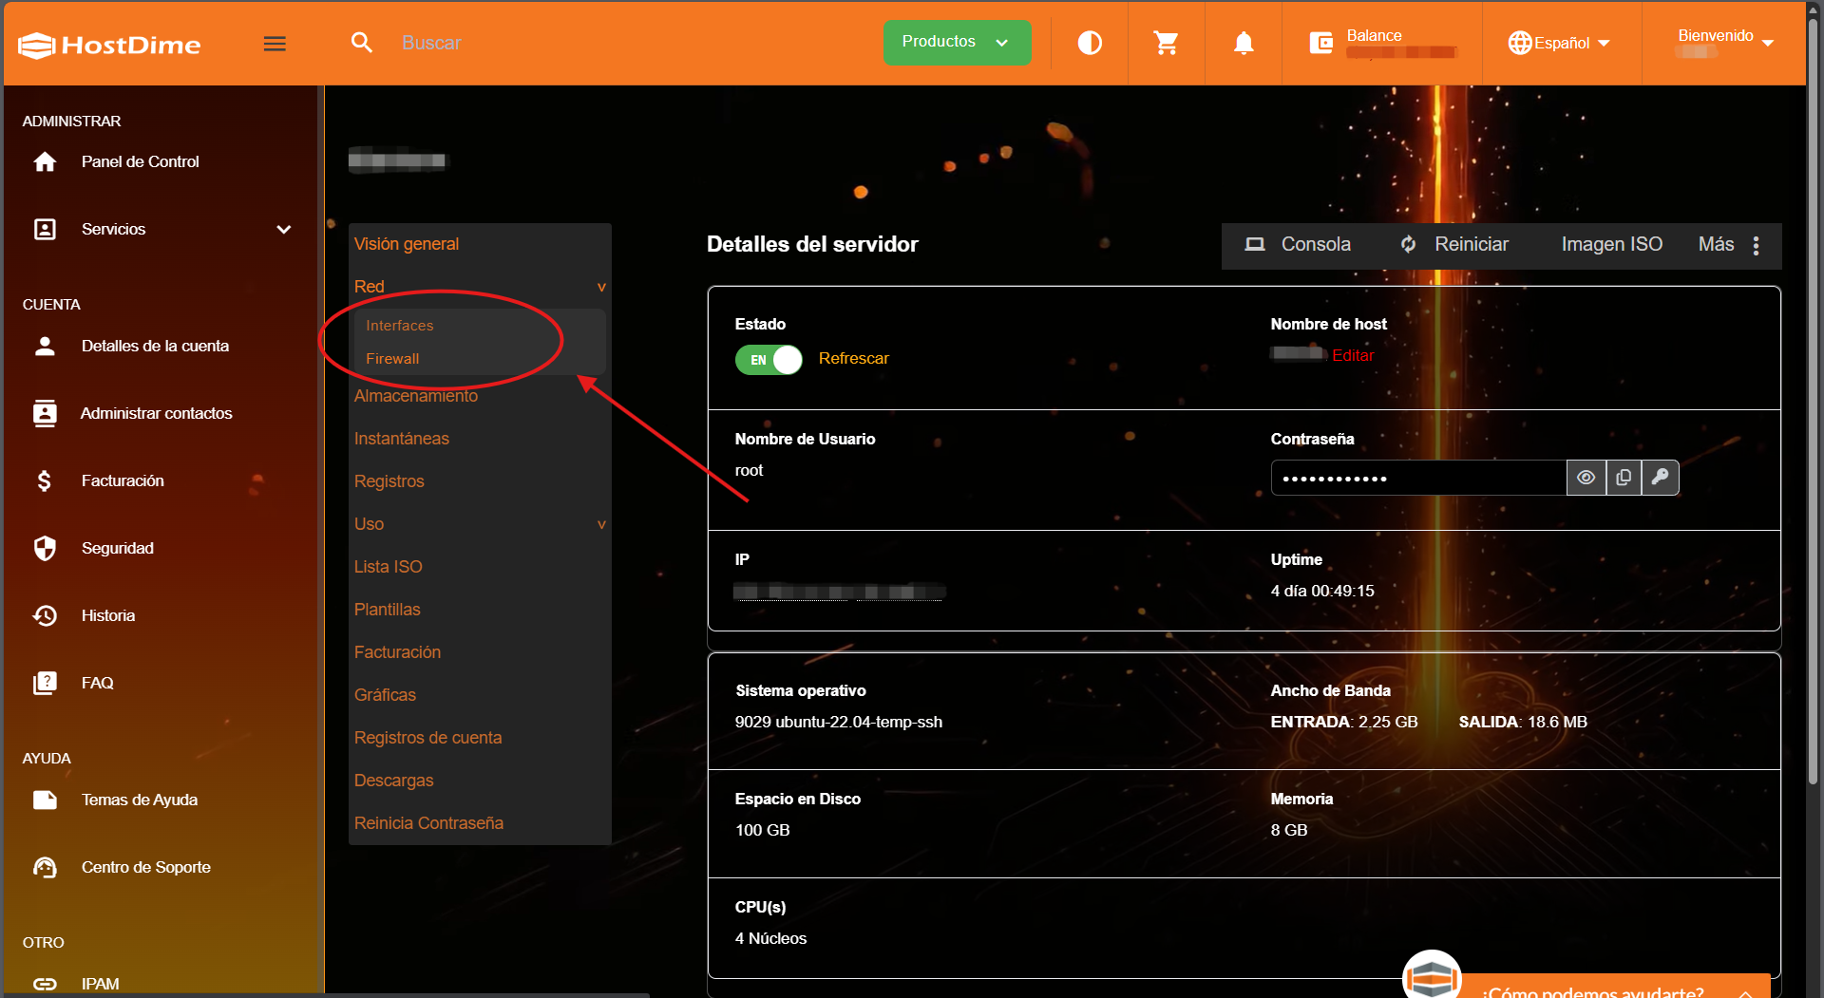Click the Refrescar link
This screenshot has width=1824, height=998.
[x=853, y=359]
